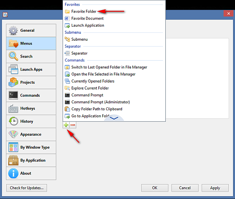Select the By Window Type section
The height and width of the screenshot is (199, 235).
31,147
